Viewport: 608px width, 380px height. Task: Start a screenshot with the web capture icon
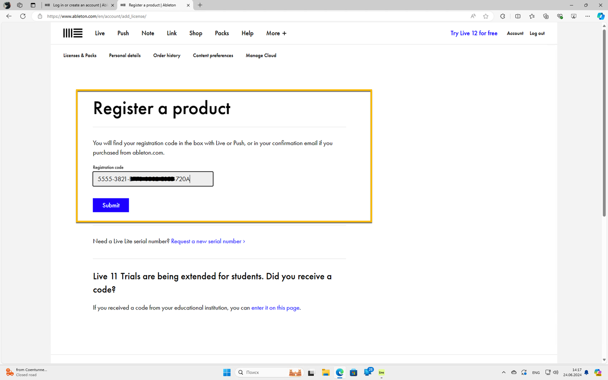574,16
